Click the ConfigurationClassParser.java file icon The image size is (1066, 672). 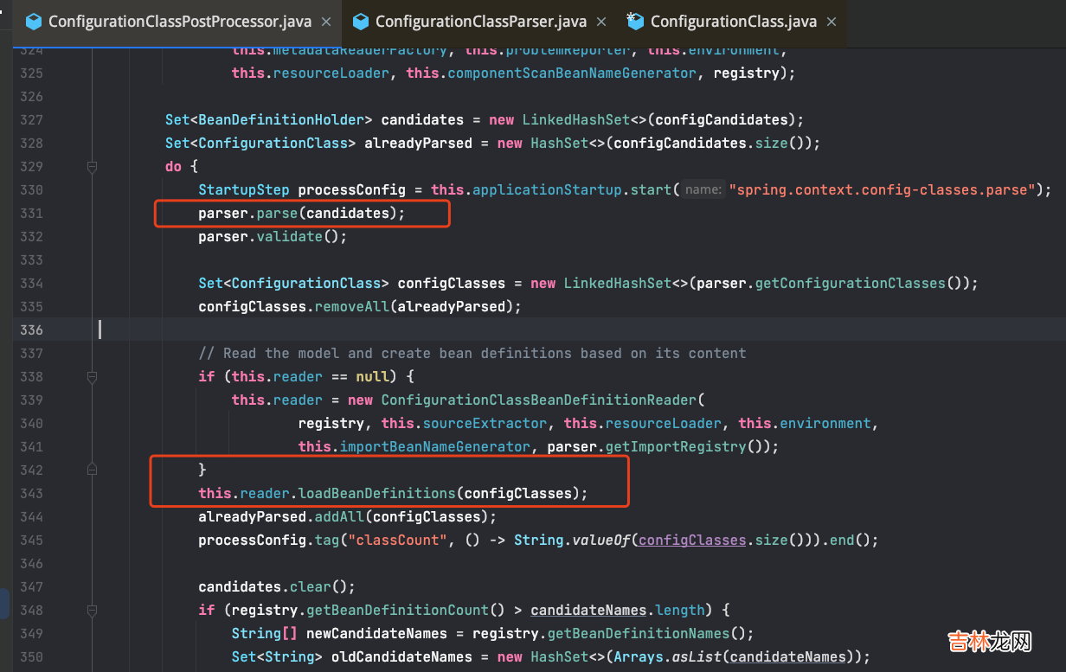click(x=361, y=22)
